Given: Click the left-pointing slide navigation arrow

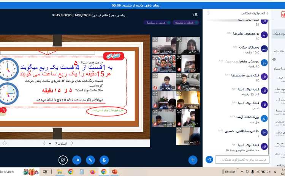Looking at the screenshot, I should [44, 143].
